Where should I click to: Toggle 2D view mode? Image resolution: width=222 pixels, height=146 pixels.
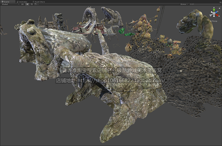tap(22, 4)
